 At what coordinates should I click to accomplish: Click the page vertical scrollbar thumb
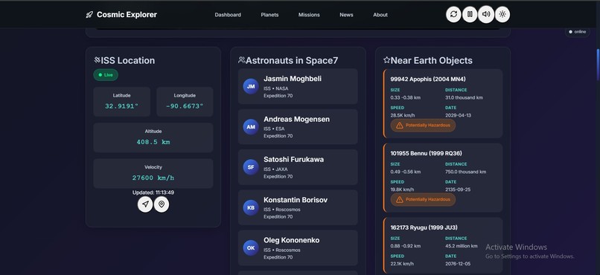click(x=598, y=64)
